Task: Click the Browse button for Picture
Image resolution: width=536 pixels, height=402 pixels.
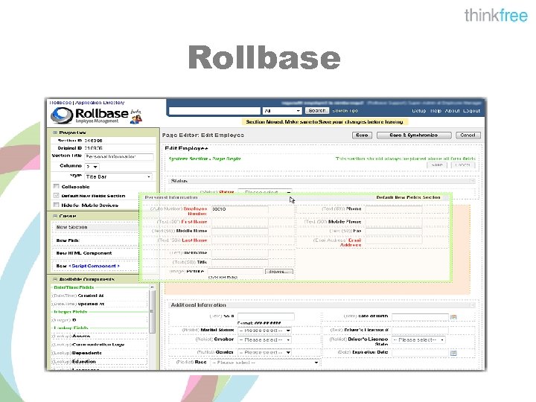Action: tap(279, 272)
